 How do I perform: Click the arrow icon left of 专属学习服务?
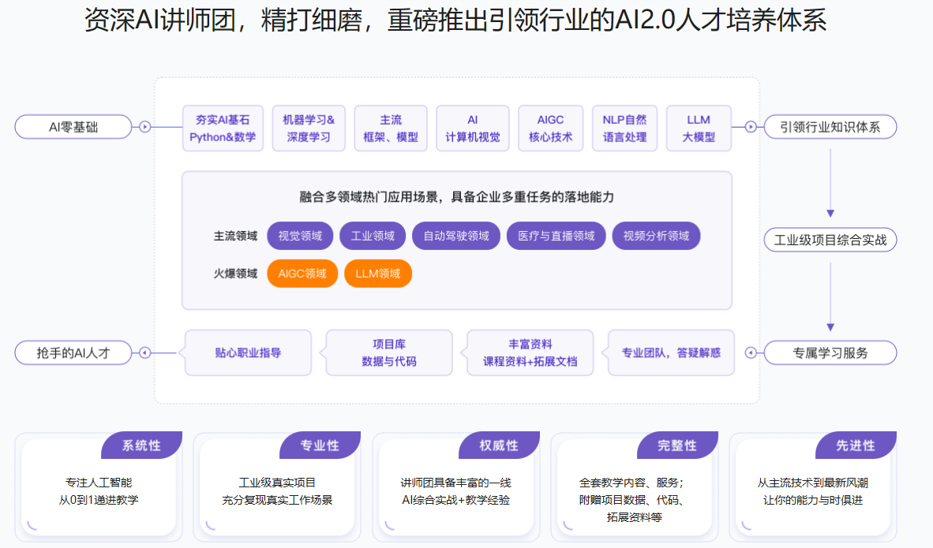751,352
